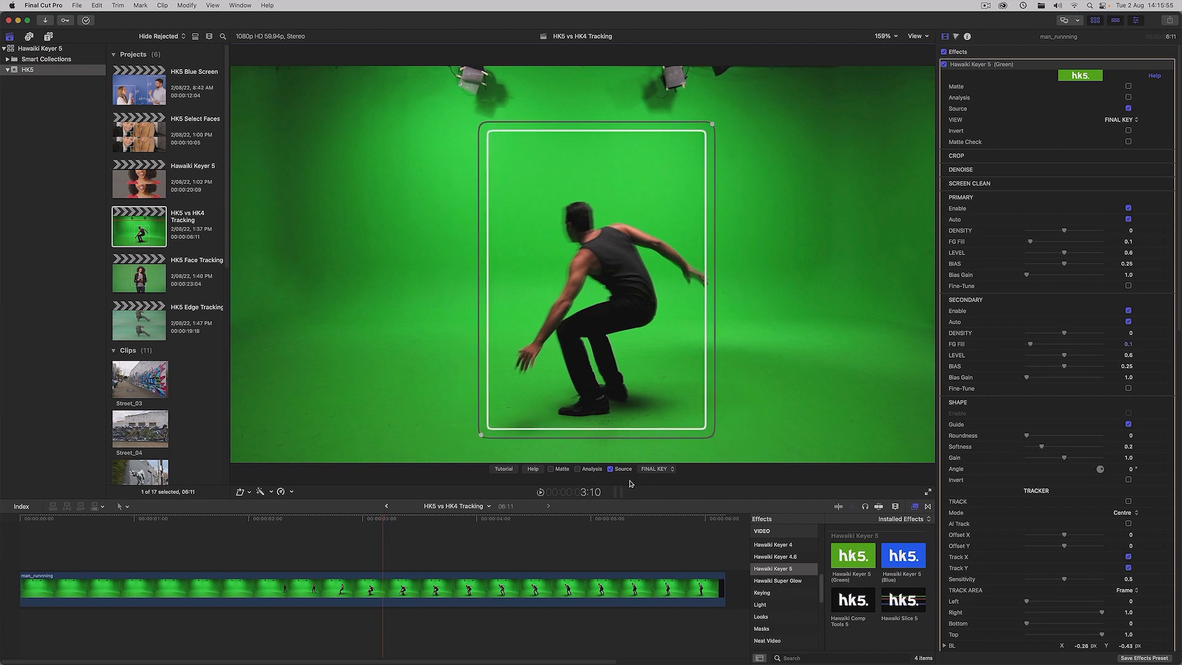Open the 159% zoom dropdown
1182x665 pixels.
point(886,36)
